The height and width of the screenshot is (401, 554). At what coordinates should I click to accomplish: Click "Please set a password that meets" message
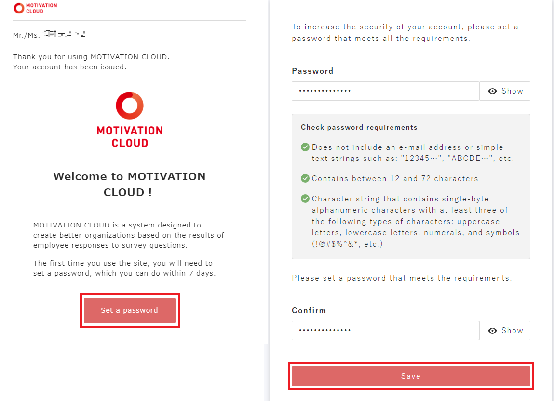(x=402, y=278)
